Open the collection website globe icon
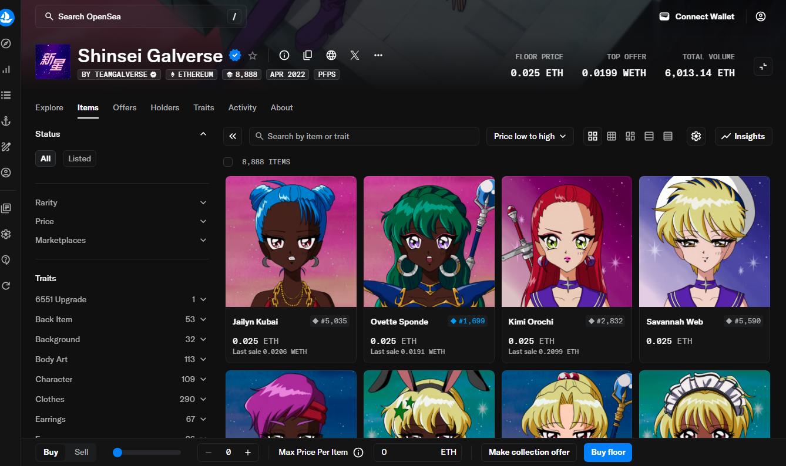The image size is (786, 466). pos(331,55)
